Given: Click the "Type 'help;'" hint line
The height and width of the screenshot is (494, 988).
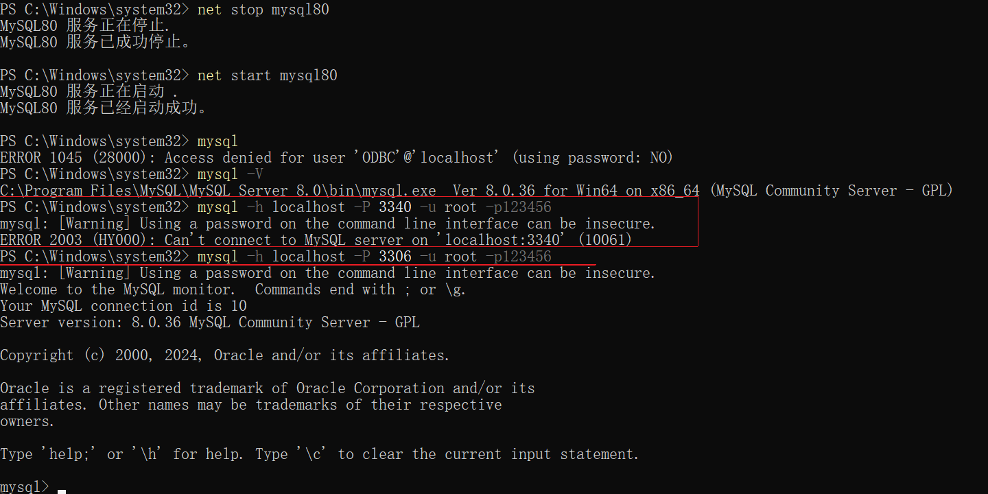Looking at the screenshot, I should (x=319, y=454).
